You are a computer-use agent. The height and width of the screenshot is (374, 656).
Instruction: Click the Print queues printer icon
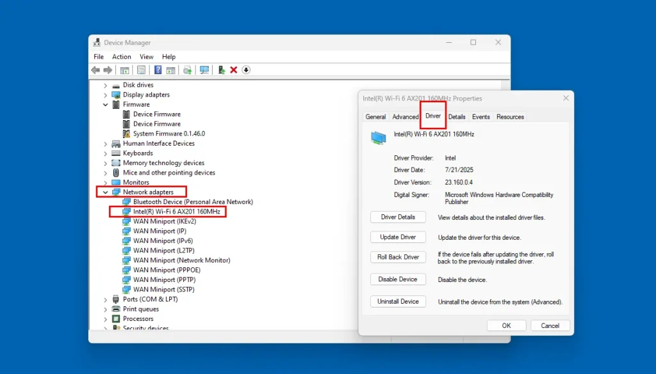click(116, 309)
